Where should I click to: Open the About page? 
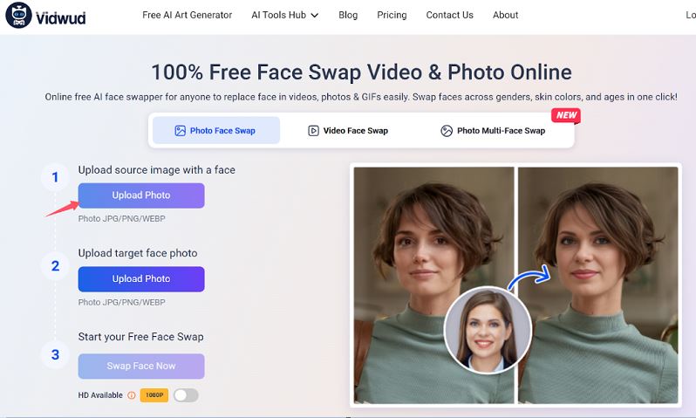click(x=505, y=15)
